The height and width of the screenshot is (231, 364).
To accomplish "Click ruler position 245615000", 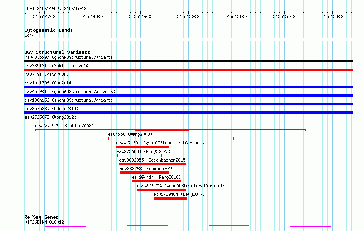I will point(188,16).
